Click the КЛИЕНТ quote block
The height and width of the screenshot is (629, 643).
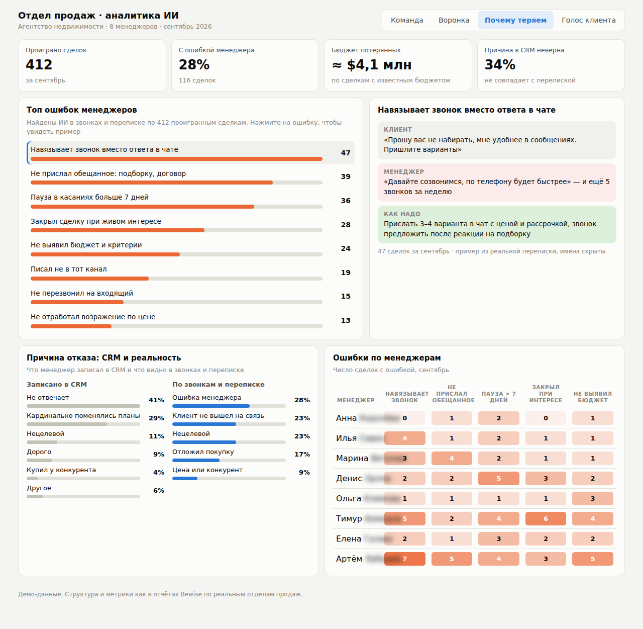497,140
